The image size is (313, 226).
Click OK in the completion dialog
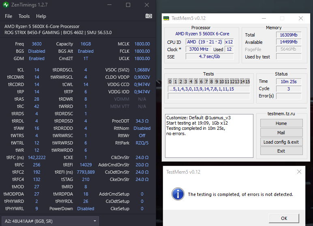[x=284, y=218]
